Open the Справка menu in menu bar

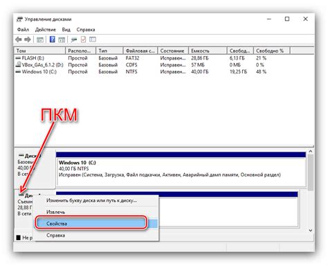tap(86, 30)
